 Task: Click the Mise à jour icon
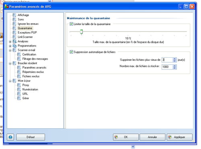click(x=14, y=81)
